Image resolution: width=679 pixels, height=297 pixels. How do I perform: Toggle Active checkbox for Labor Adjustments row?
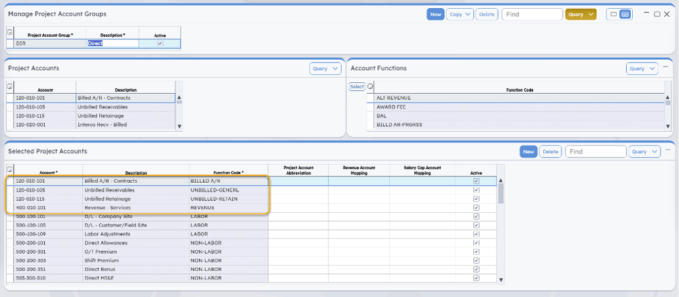point(477,234)
